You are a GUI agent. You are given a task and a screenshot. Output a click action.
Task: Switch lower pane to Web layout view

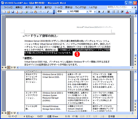tap(5, 113)
